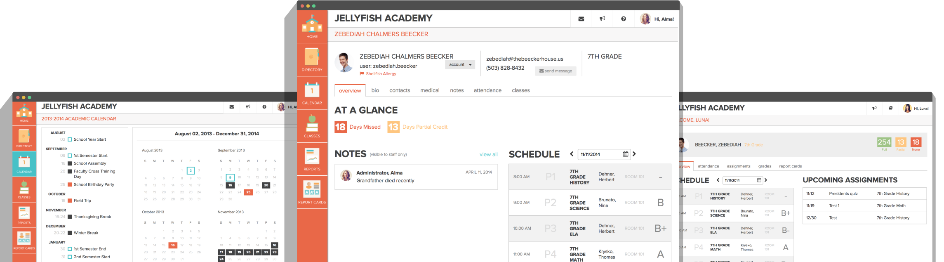Click the Reports icon in the center sidebar
944x262 pixels.
[x=312, y=159]
